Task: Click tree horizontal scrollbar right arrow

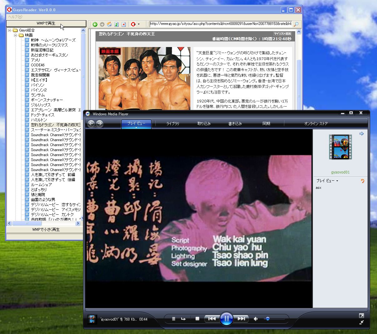Action: pyautogui.click(x=78, y=223)
